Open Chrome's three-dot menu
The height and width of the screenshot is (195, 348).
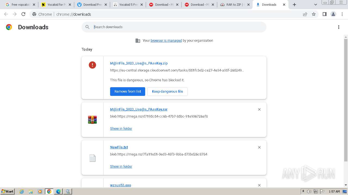coord(342,14)
